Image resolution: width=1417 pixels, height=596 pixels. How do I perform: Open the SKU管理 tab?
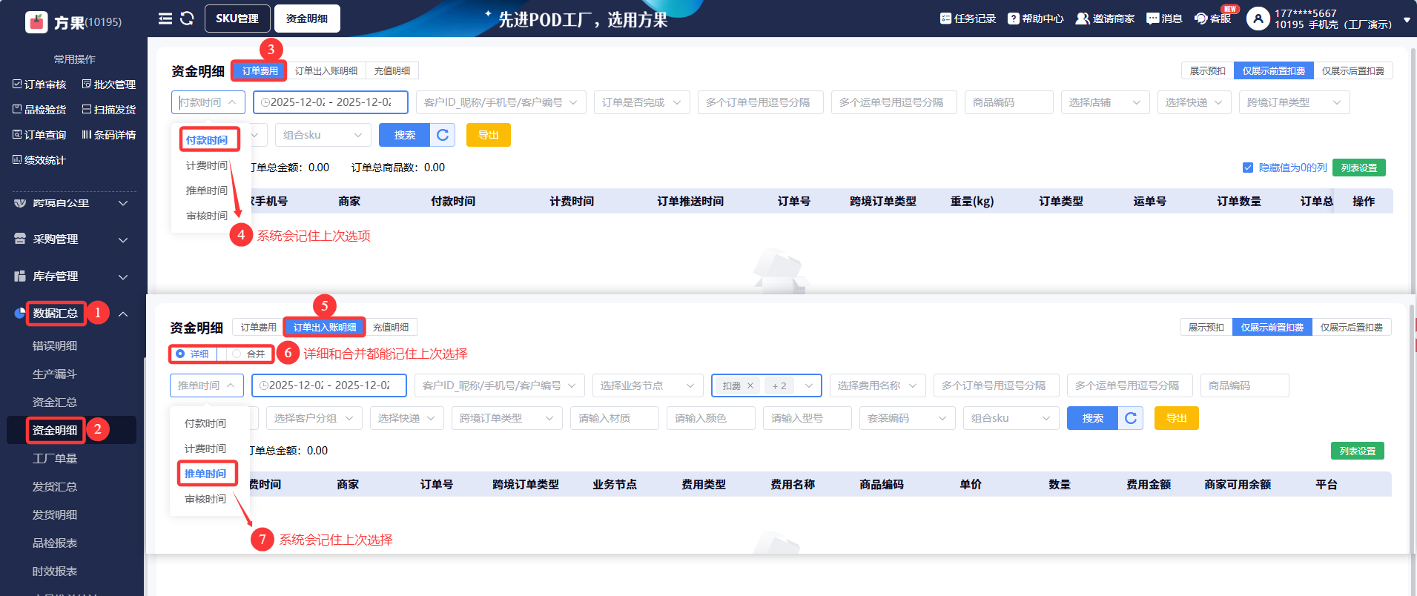point(237,19)
